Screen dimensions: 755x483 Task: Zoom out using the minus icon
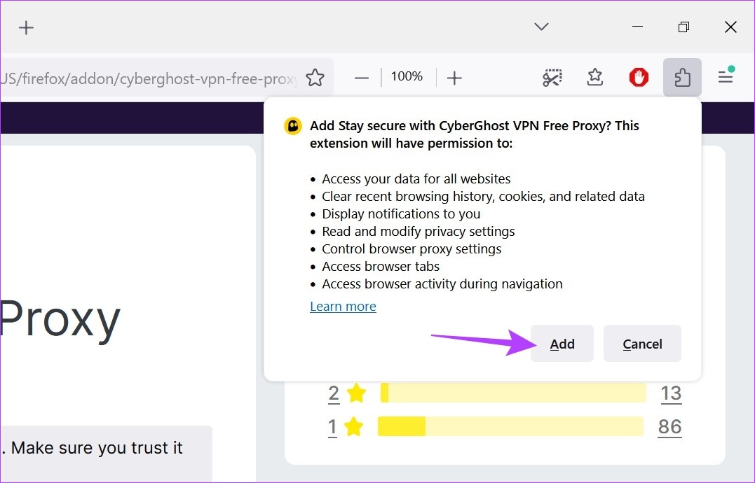click(361, 77)
